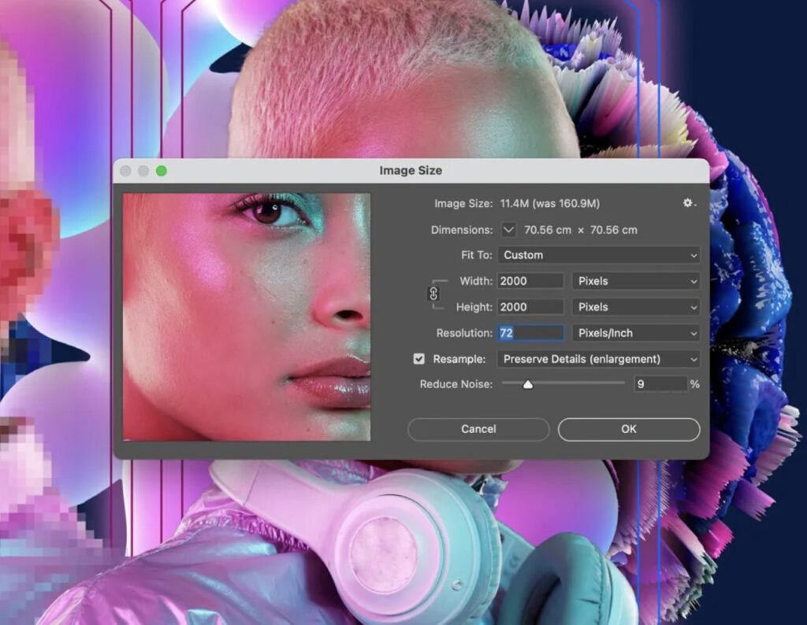Open the Image Size gear settings menu
Image resolution: width=807 pixels, height=625 pixels.
point(689,203)
